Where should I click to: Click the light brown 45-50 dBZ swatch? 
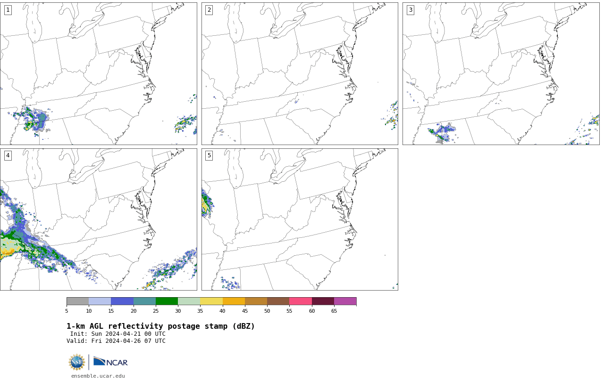[x=256, y=301]
